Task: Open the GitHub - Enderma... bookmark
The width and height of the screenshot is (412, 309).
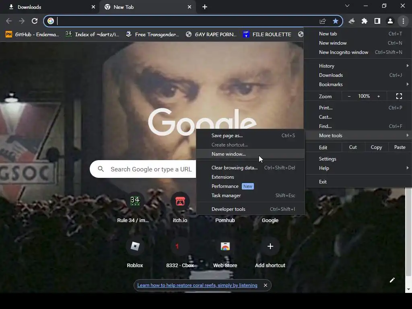Action: coord(33,35)
